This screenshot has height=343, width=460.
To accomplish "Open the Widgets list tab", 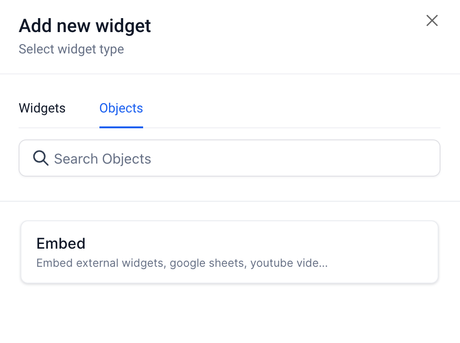I will [x=42, y=108].
